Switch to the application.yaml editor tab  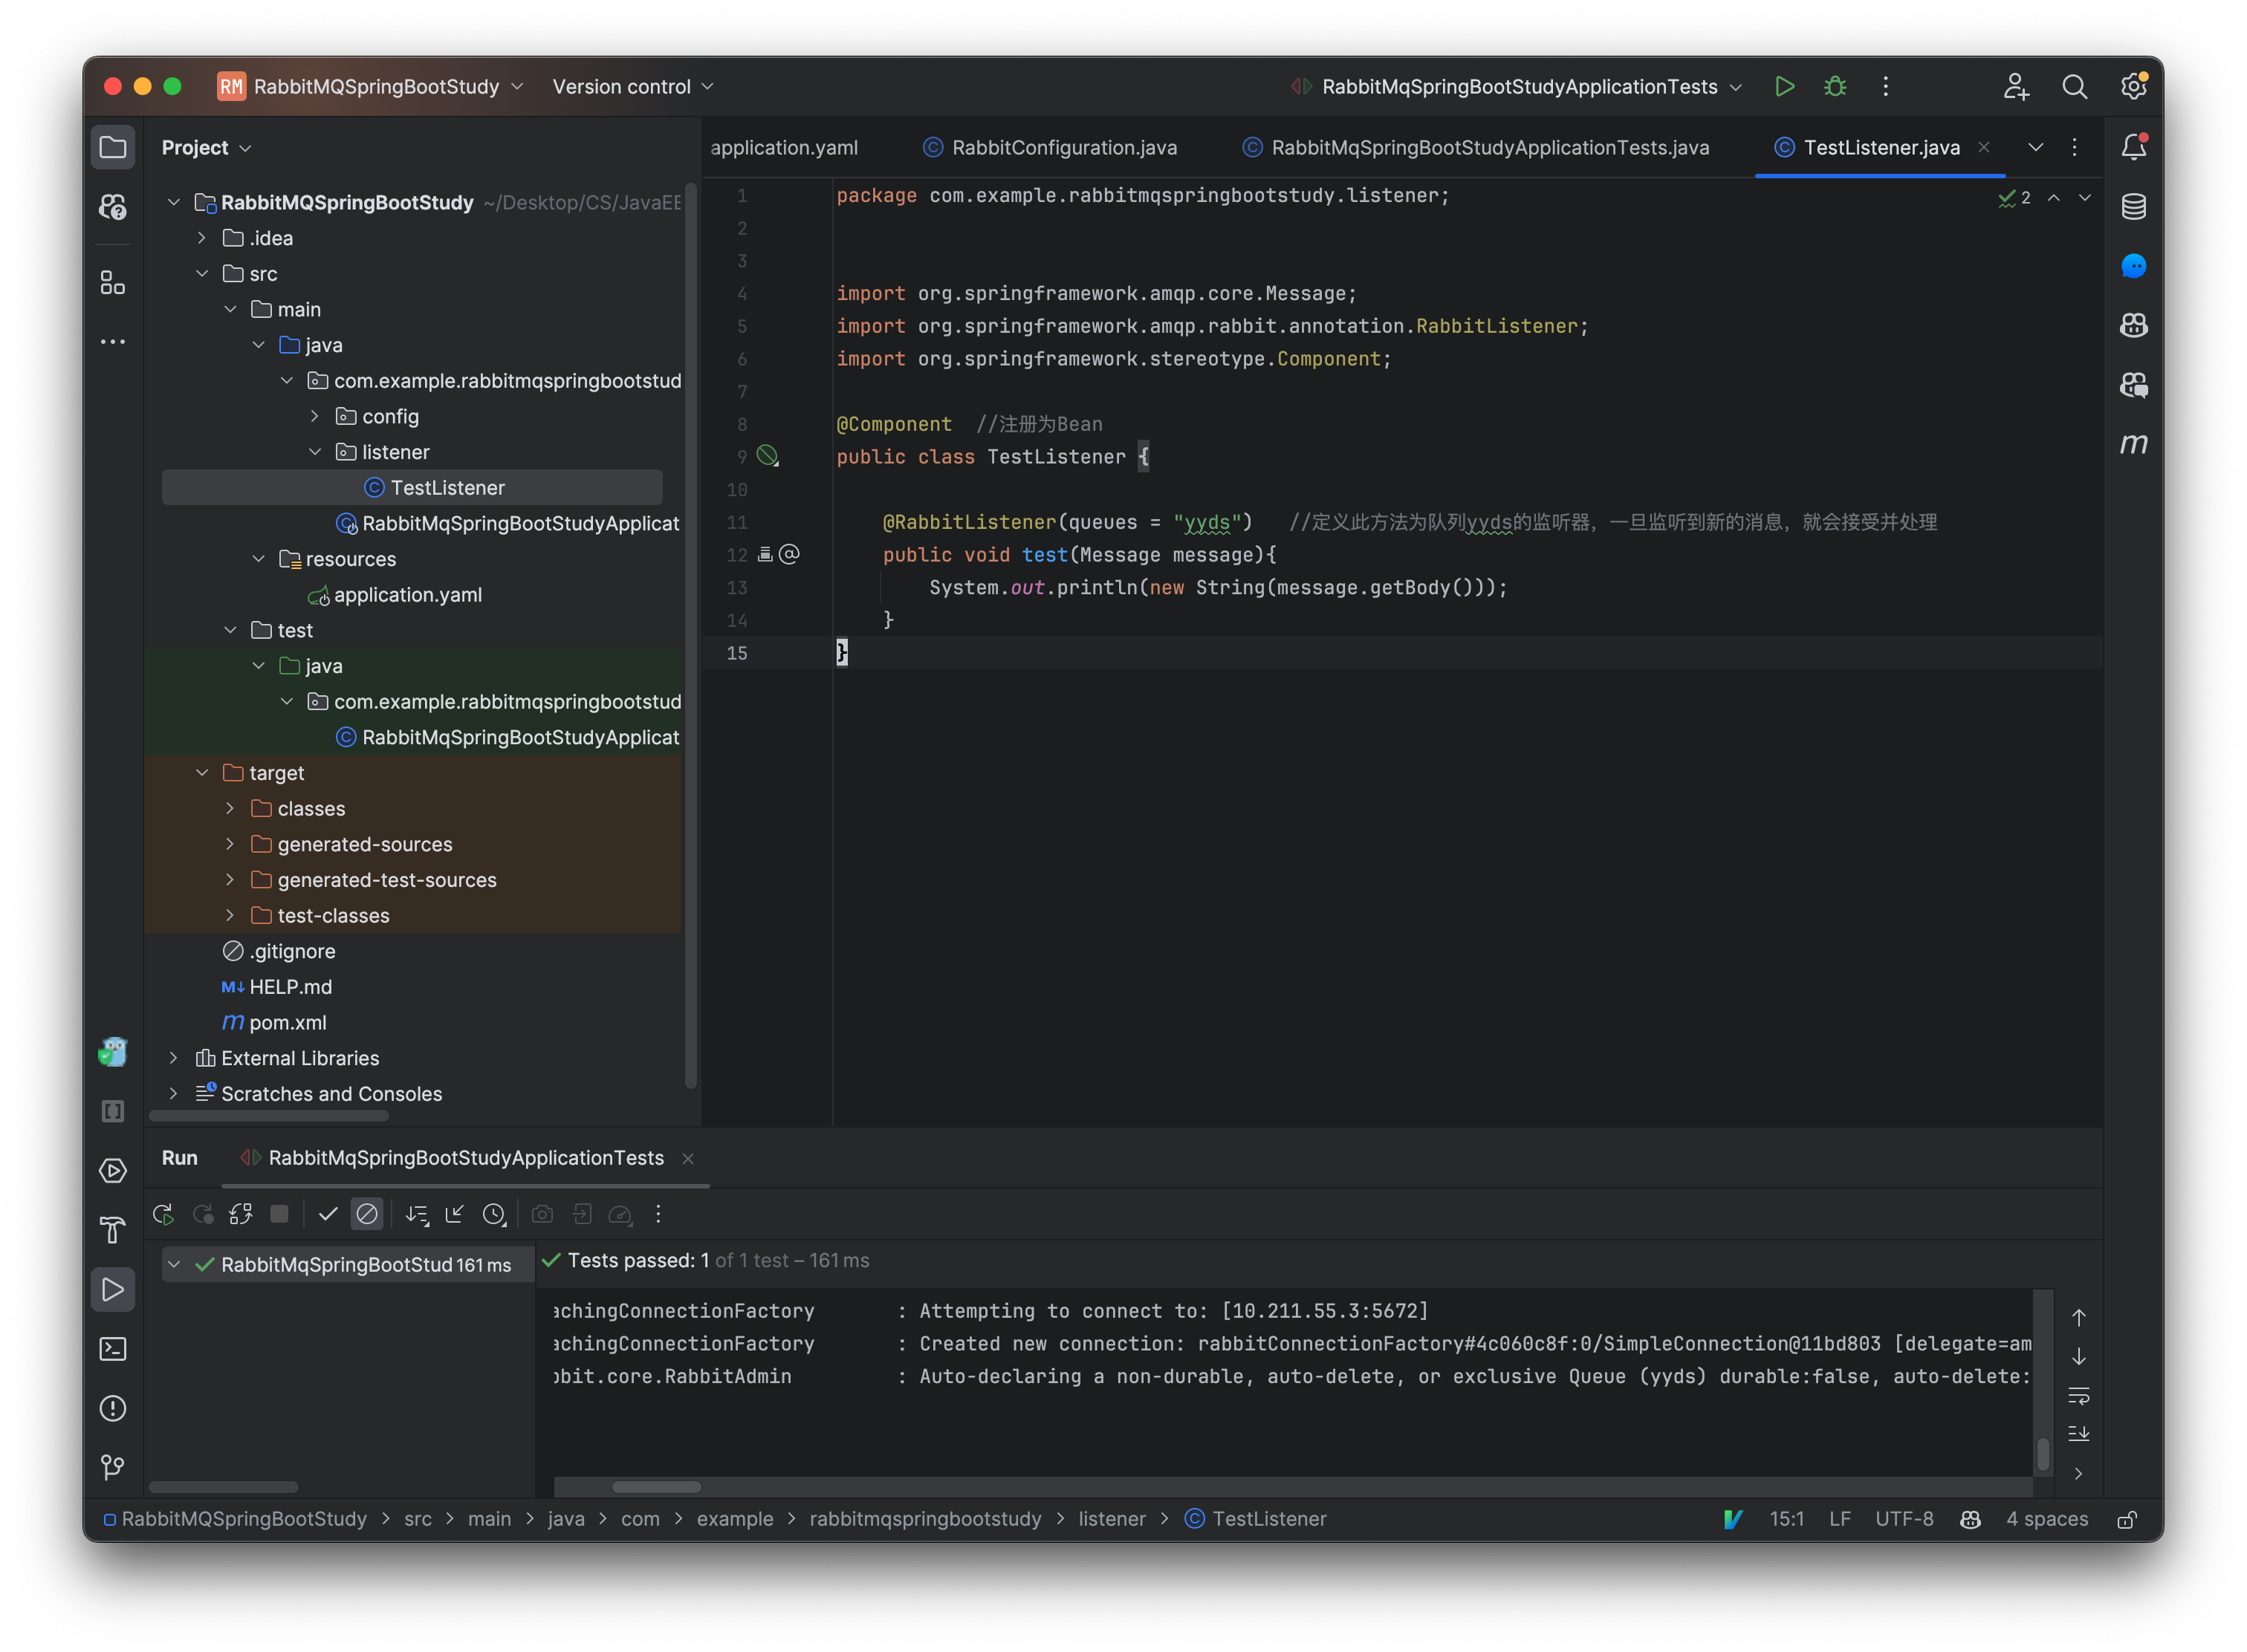pyautogui.click(x=783, y=148)
